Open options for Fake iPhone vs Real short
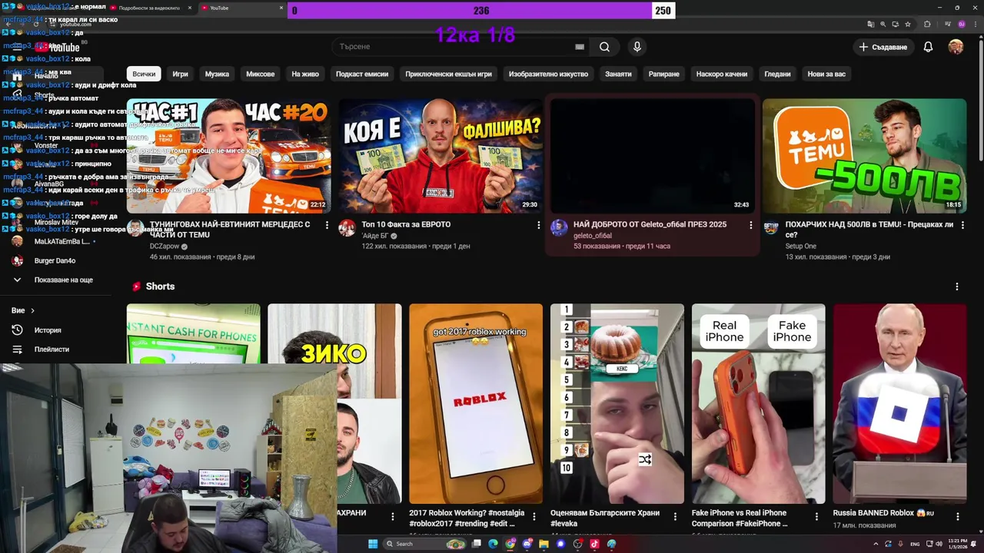 [x=816, y=516]
